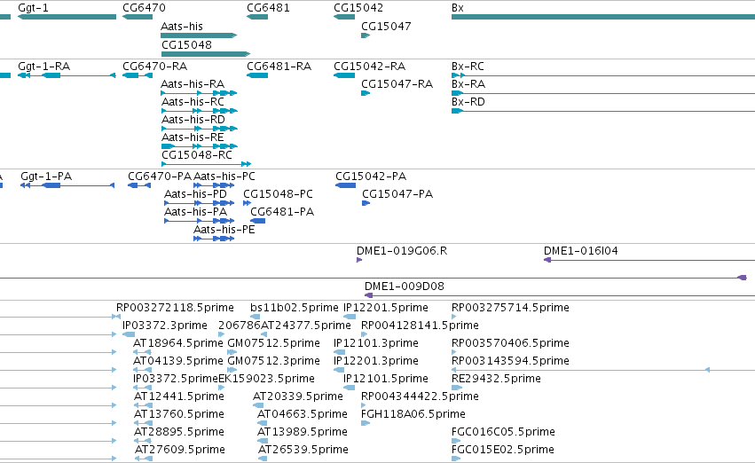Click the Aats-his gene label
This screenshot has height=463, width=755.
[182, 26]
